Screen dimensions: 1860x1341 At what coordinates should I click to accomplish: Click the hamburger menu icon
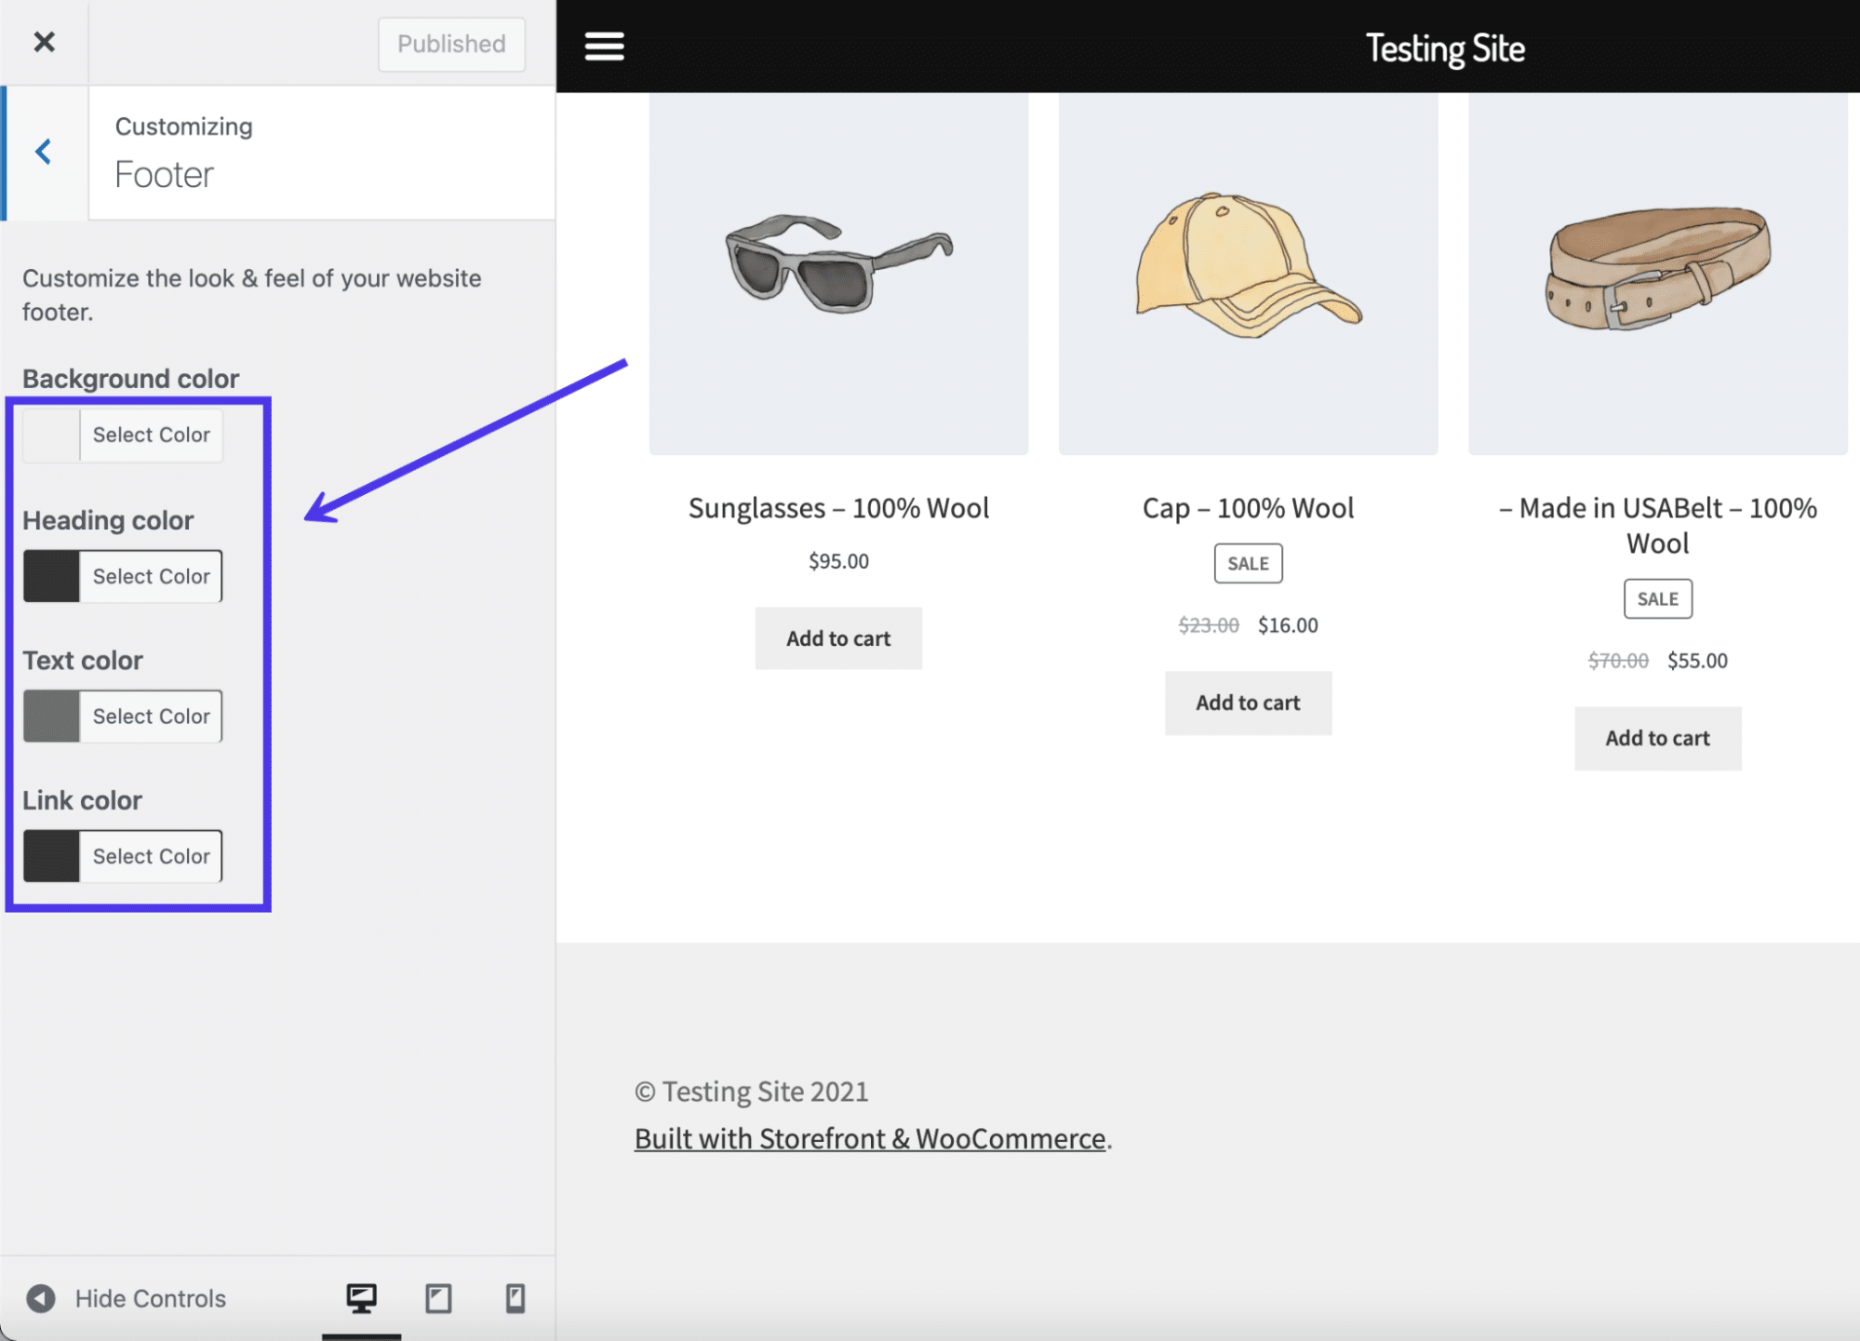604,47
